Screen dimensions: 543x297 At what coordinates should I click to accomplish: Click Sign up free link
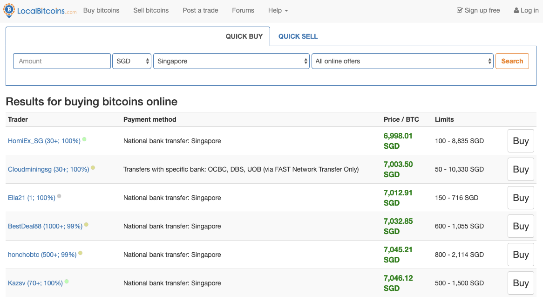point(478,10)
